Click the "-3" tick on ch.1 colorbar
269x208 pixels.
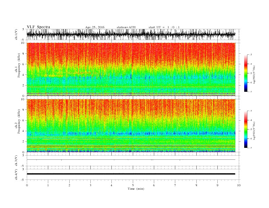pyautogui.click(x=251, y=55)
